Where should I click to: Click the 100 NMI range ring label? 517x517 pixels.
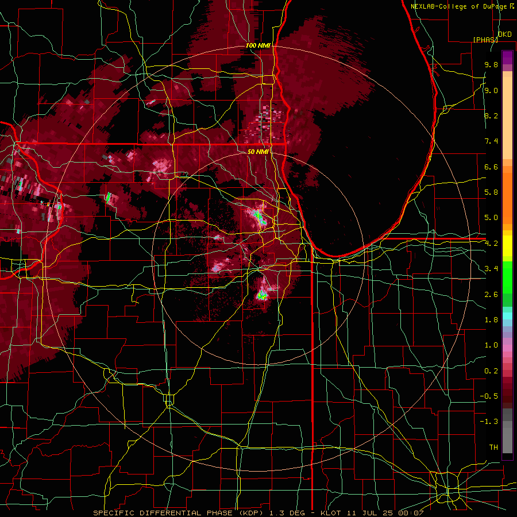[x=258, y=45]
